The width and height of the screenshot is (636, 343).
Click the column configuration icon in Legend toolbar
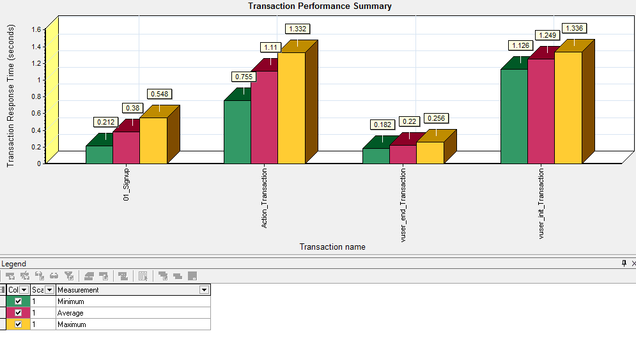144,276
